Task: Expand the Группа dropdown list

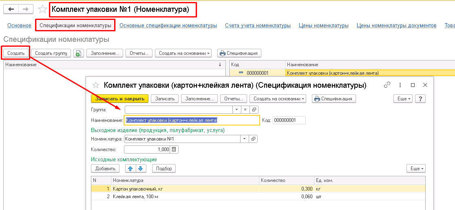Action: tap(236, 110)
